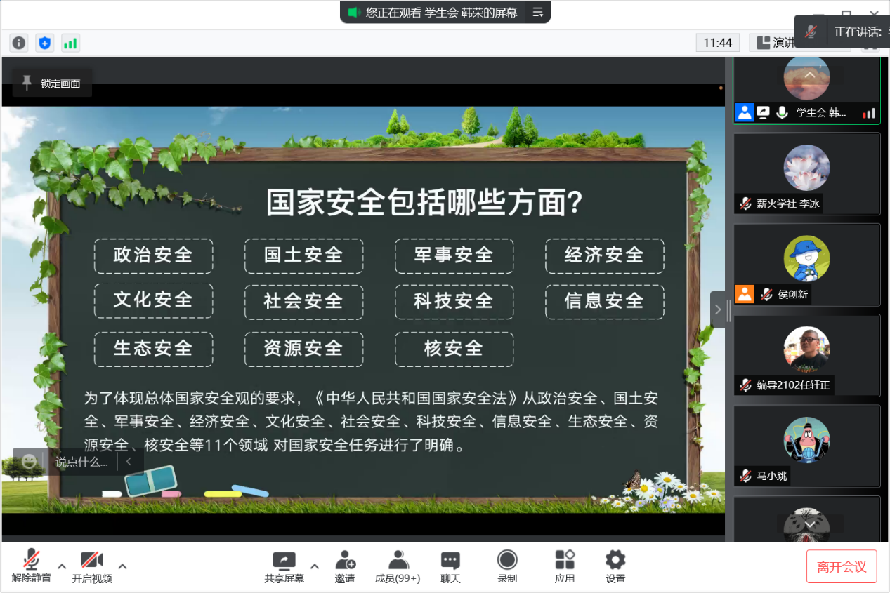Screen dimensions: 890x593
Task: Expand audio options arrow beside 解除静音
Action: point(62,566)
